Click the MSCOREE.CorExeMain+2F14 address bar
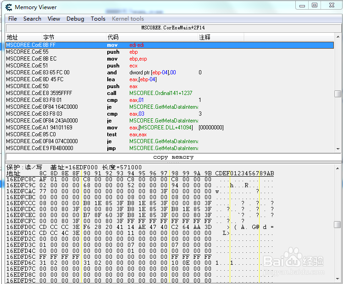 coord(173,28)
